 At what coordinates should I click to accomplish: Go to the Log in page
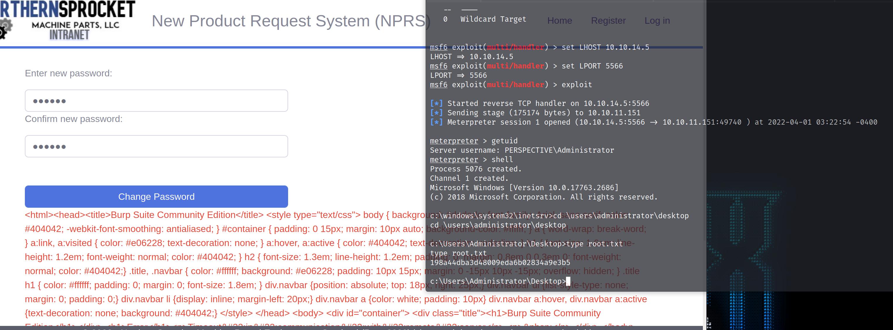[657, 21]
